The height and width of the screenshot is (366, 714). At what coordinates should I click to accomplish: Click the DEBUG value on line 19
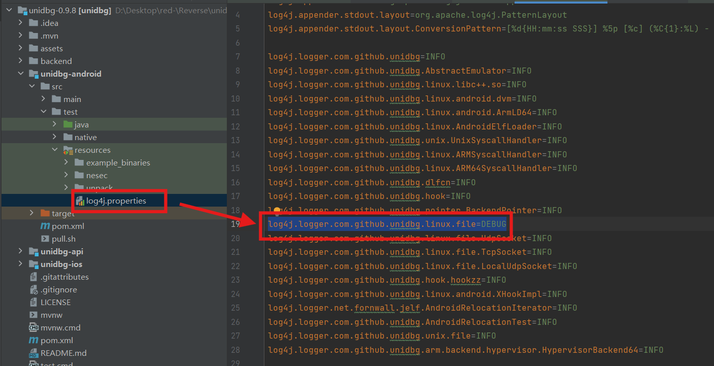[x=493, y=224]
